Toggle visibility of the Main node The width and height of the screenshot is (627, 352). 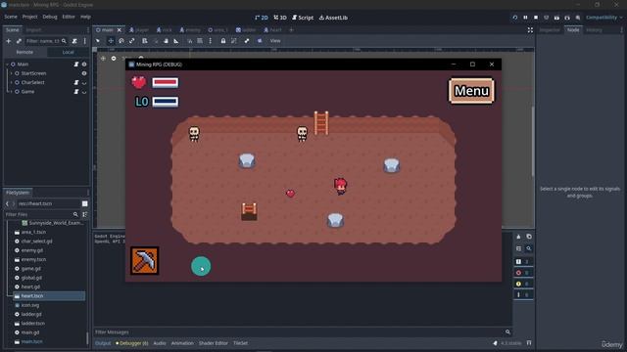pyautogui.click(x=84, y=65)
